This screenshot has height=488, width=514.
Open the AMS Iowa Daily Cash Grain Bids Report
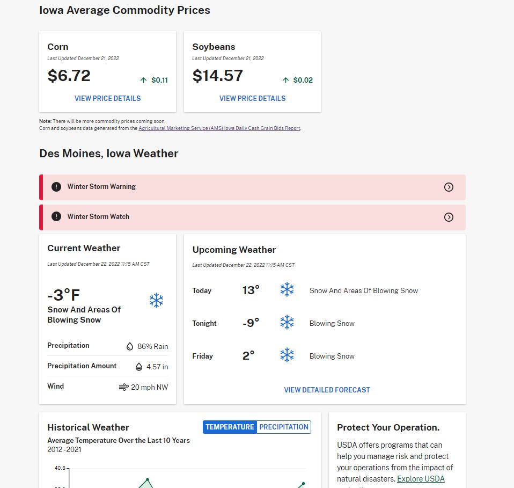219,128
